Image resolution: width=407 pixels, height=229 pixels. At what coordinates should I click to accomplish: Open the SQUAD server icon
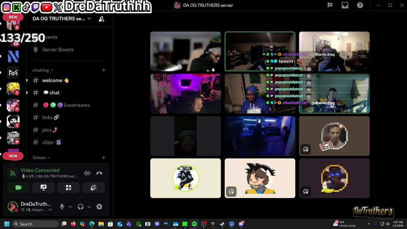tap(13, 138)
